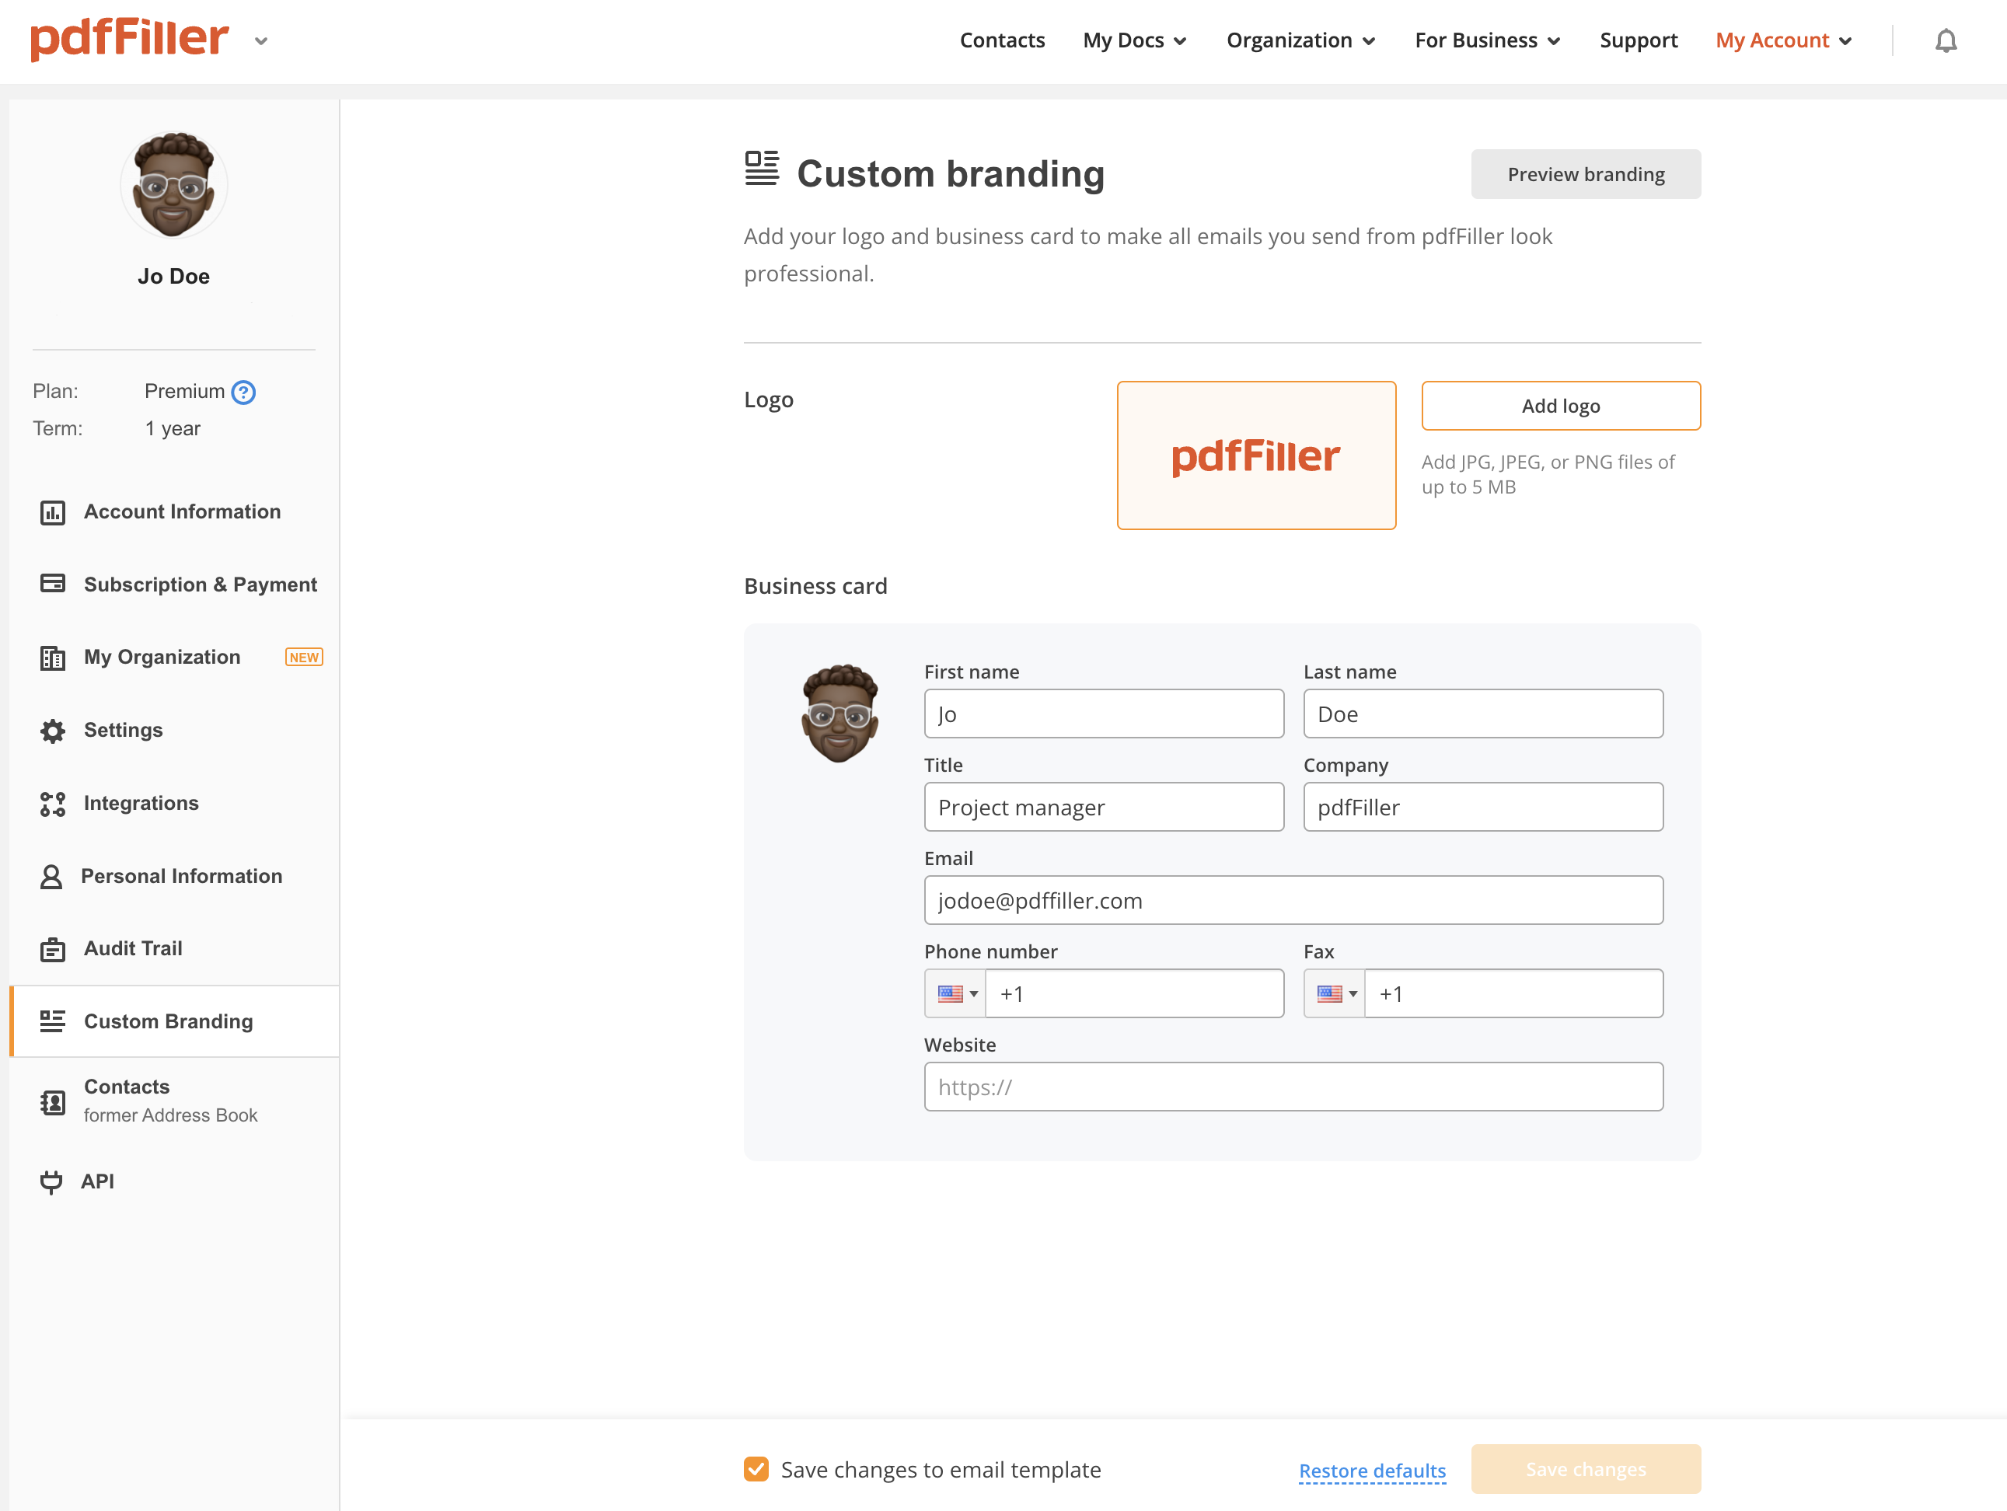This screenshot has width=2007, height=1511.
Task: Click the Add logo button
Action: 1560,406
